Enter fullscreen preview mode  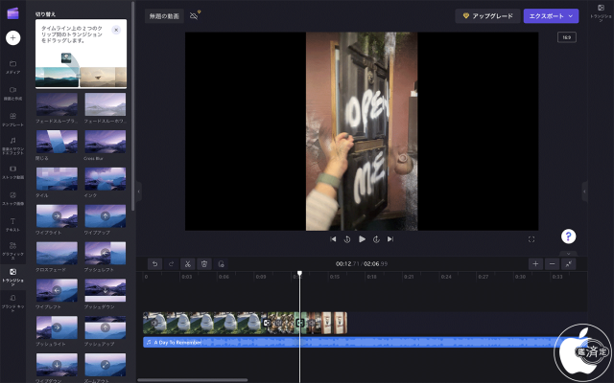(531, 238)
